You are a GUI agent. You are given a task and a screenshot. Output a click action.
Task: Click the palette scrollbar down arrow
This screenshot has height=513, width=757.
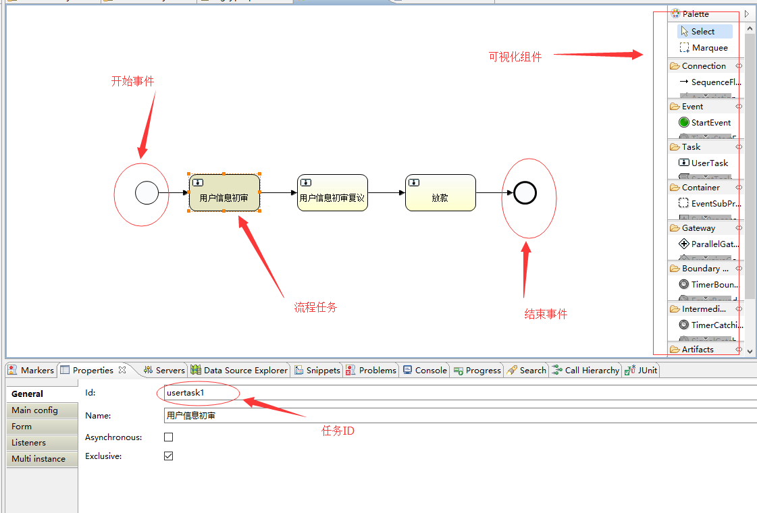click(750, 351)
